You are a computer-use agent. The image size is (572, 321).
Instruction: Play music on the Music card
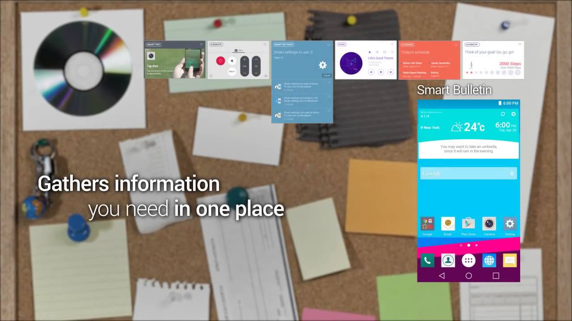[381, 72]
